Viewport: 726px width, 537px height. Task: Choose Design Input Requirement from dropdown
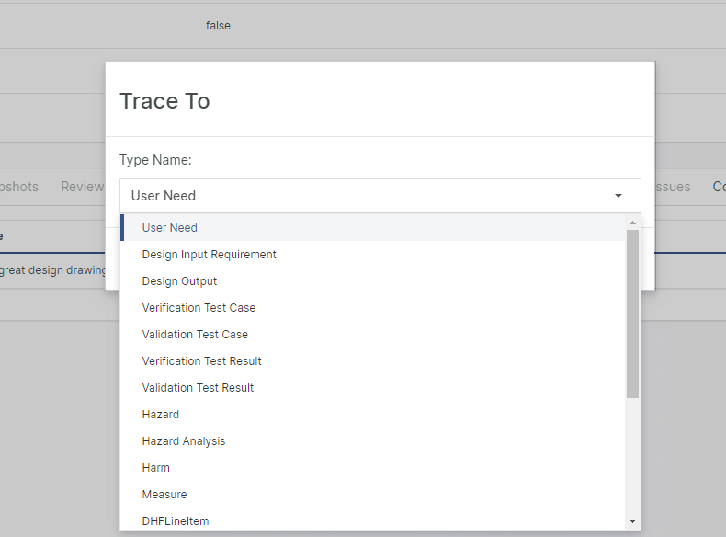point(209,255)
